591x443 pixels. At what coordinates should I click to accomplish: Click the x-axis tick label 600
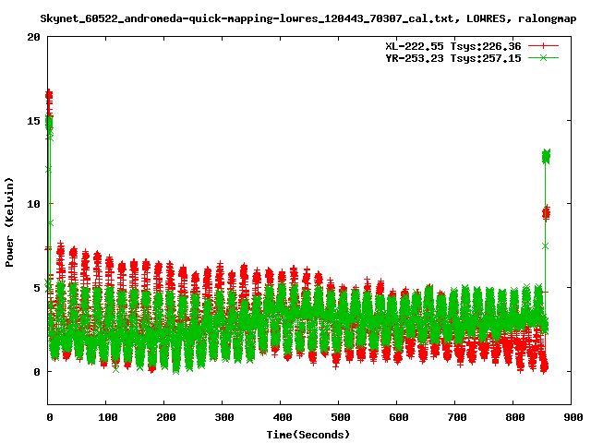399,417
